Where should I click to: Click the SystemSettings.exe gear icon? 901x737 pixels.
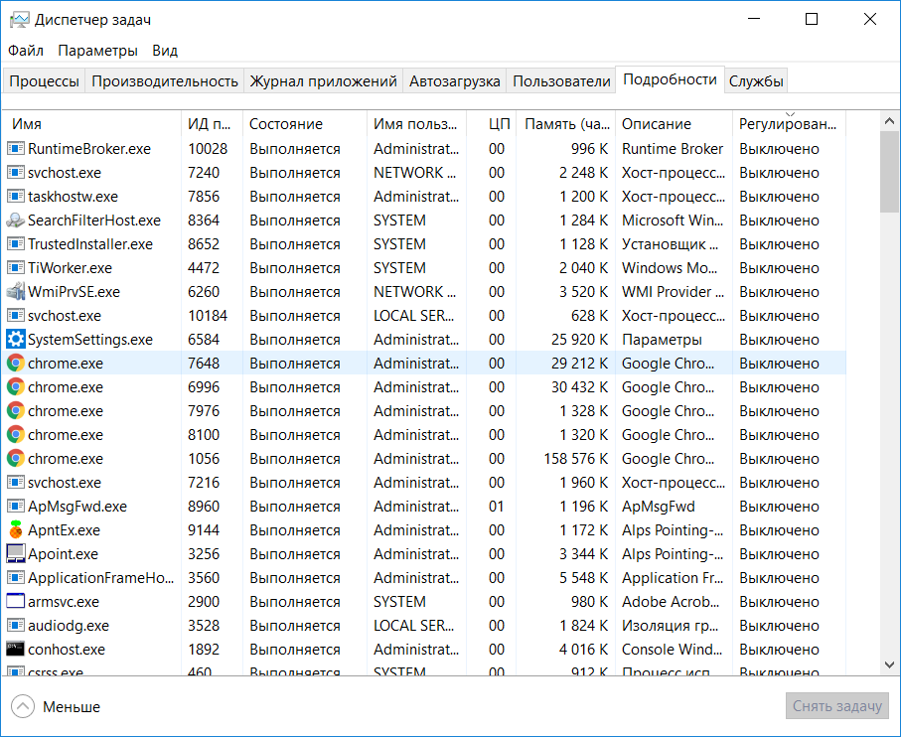pos(15,340)
